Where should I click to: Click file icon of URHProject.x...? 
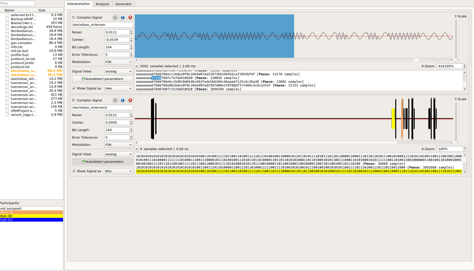point(7,111)
